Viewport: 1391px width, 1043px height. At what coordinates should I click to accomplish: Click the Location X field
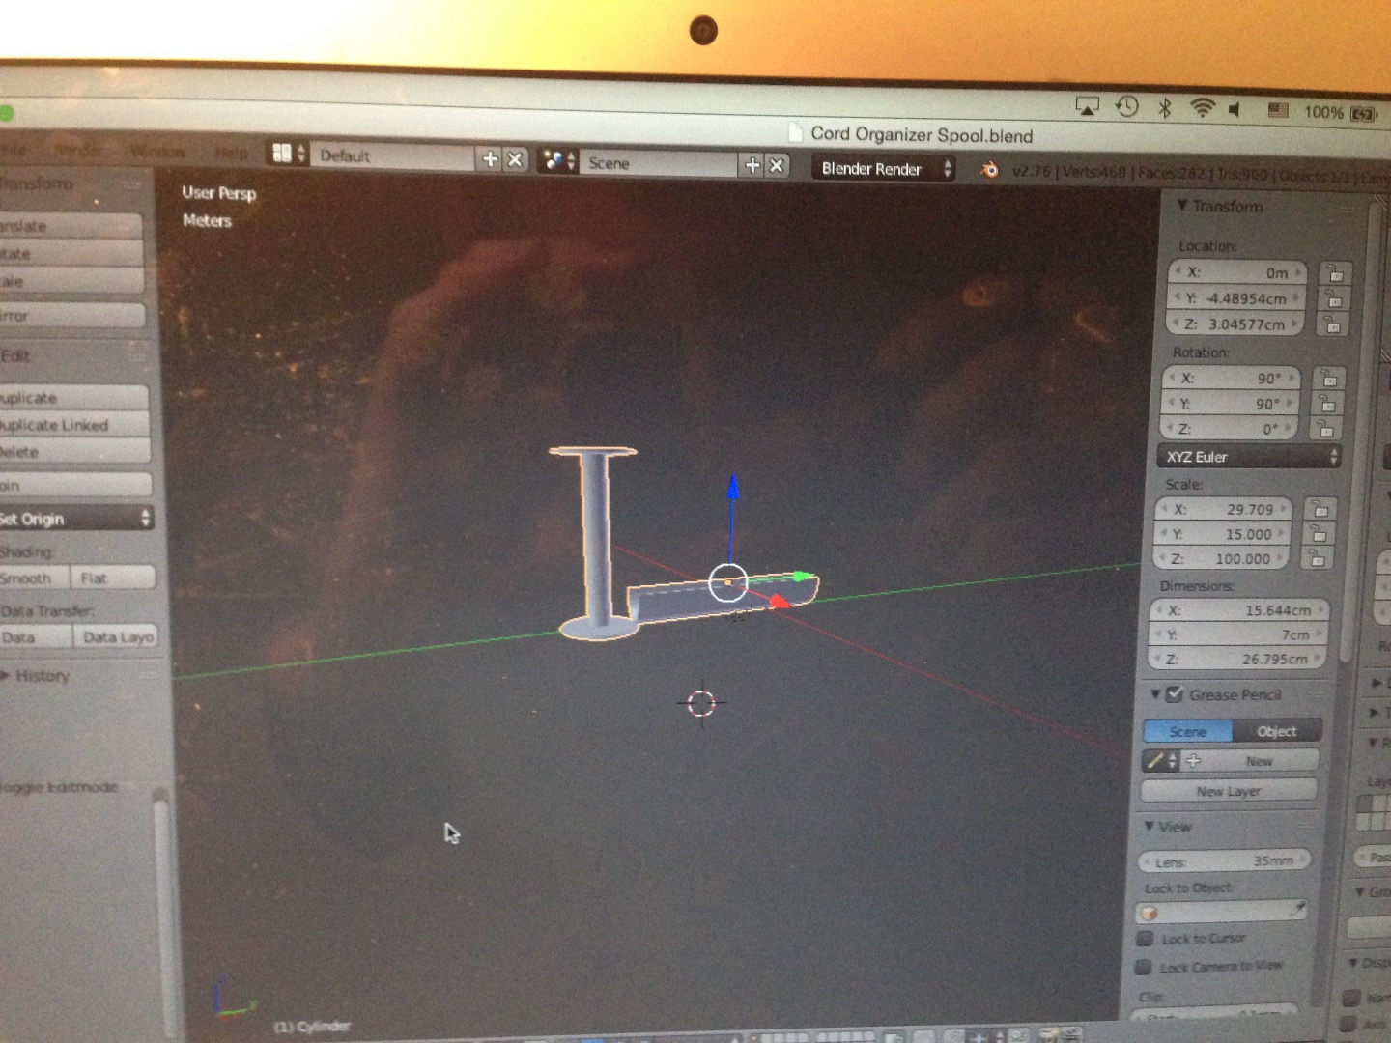tap(1237, 272)
